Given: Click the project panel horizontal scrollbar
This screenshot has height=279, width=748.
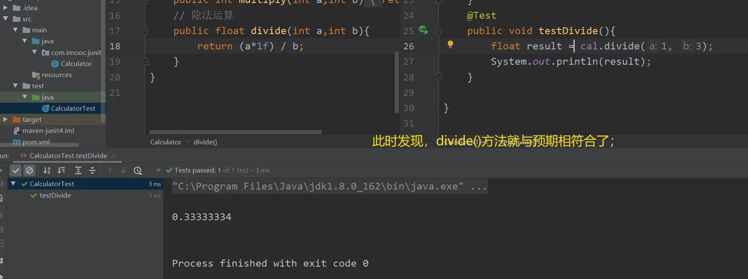Looking at the screenshot, I should click(x=39, y=145).
